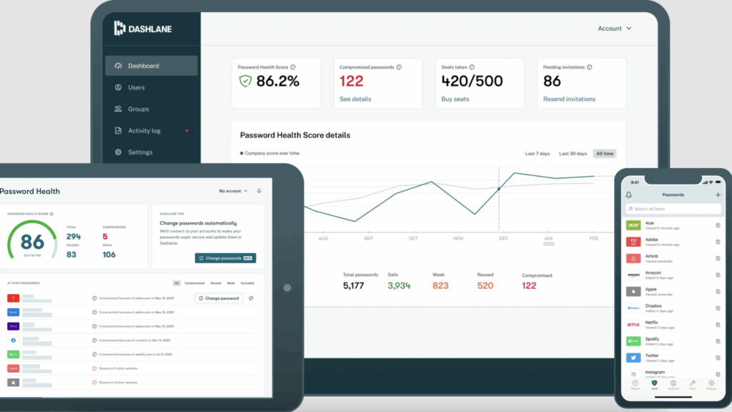Click the phone notification bell icon

pyautogui.click(x=629, y=195)
